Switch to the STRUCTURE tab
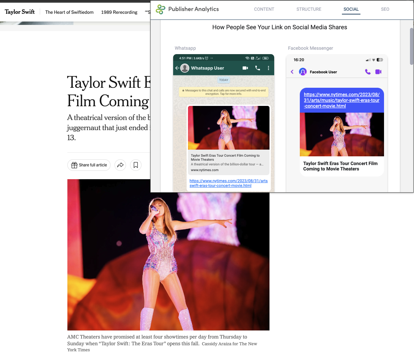The height and width of the screenshot is (353, 414). pyautogui.click(x=309, y=9)
